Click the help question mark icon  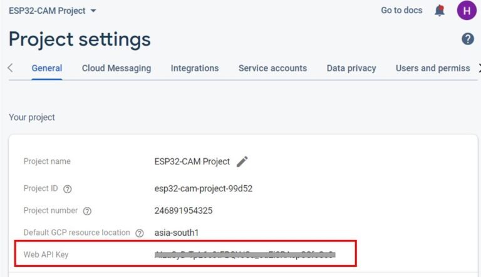click(x=468, y=39)
